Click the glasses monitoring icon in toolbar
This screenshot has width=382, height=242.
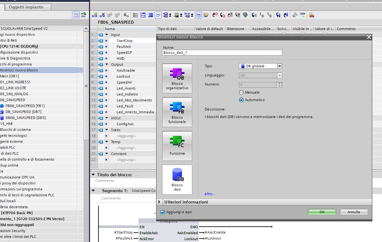302,15
